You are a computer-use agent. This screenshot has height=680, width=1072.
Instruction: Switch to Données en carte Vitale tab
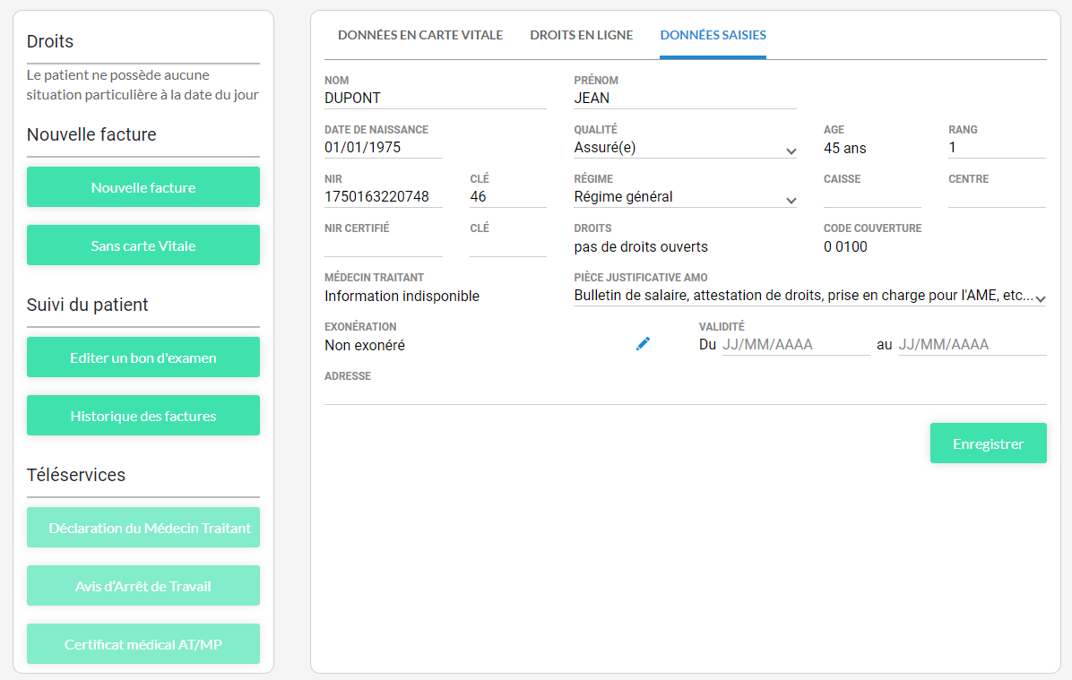click(420, 36)
